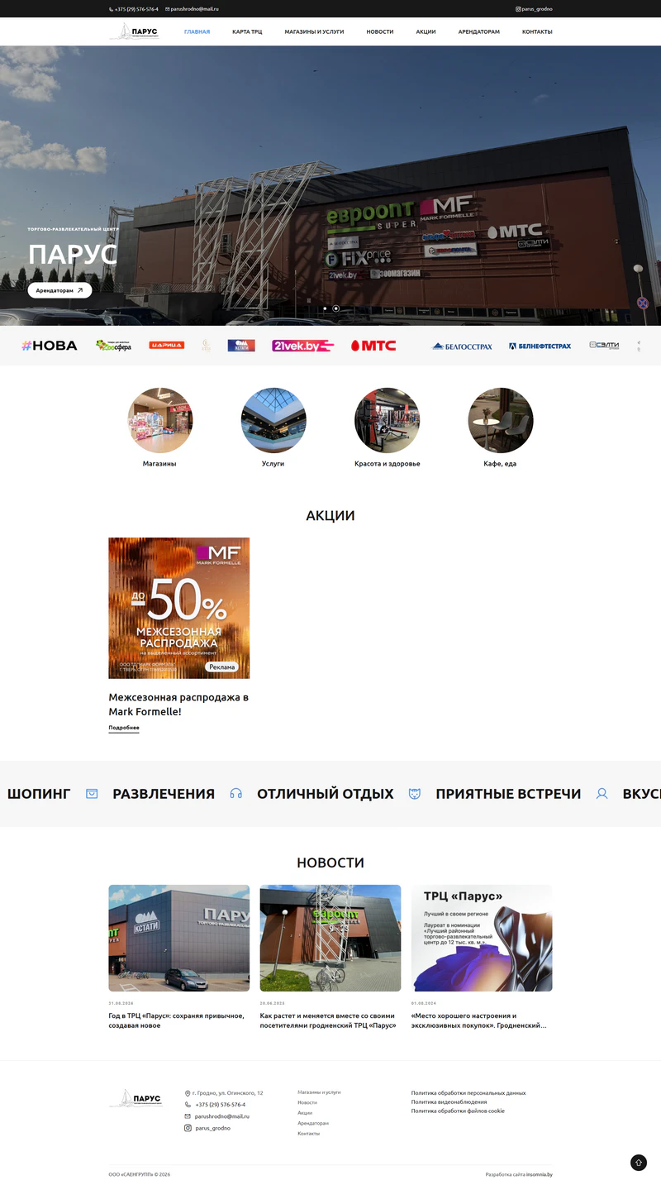Click the Белнефтестрах logo
This screenshot has height=1185, width=661.
540,346
